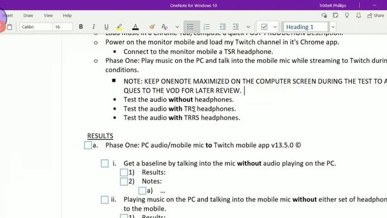Click the clipboard paste icon
Screen dimensions: 387x218
pos(10,27)
